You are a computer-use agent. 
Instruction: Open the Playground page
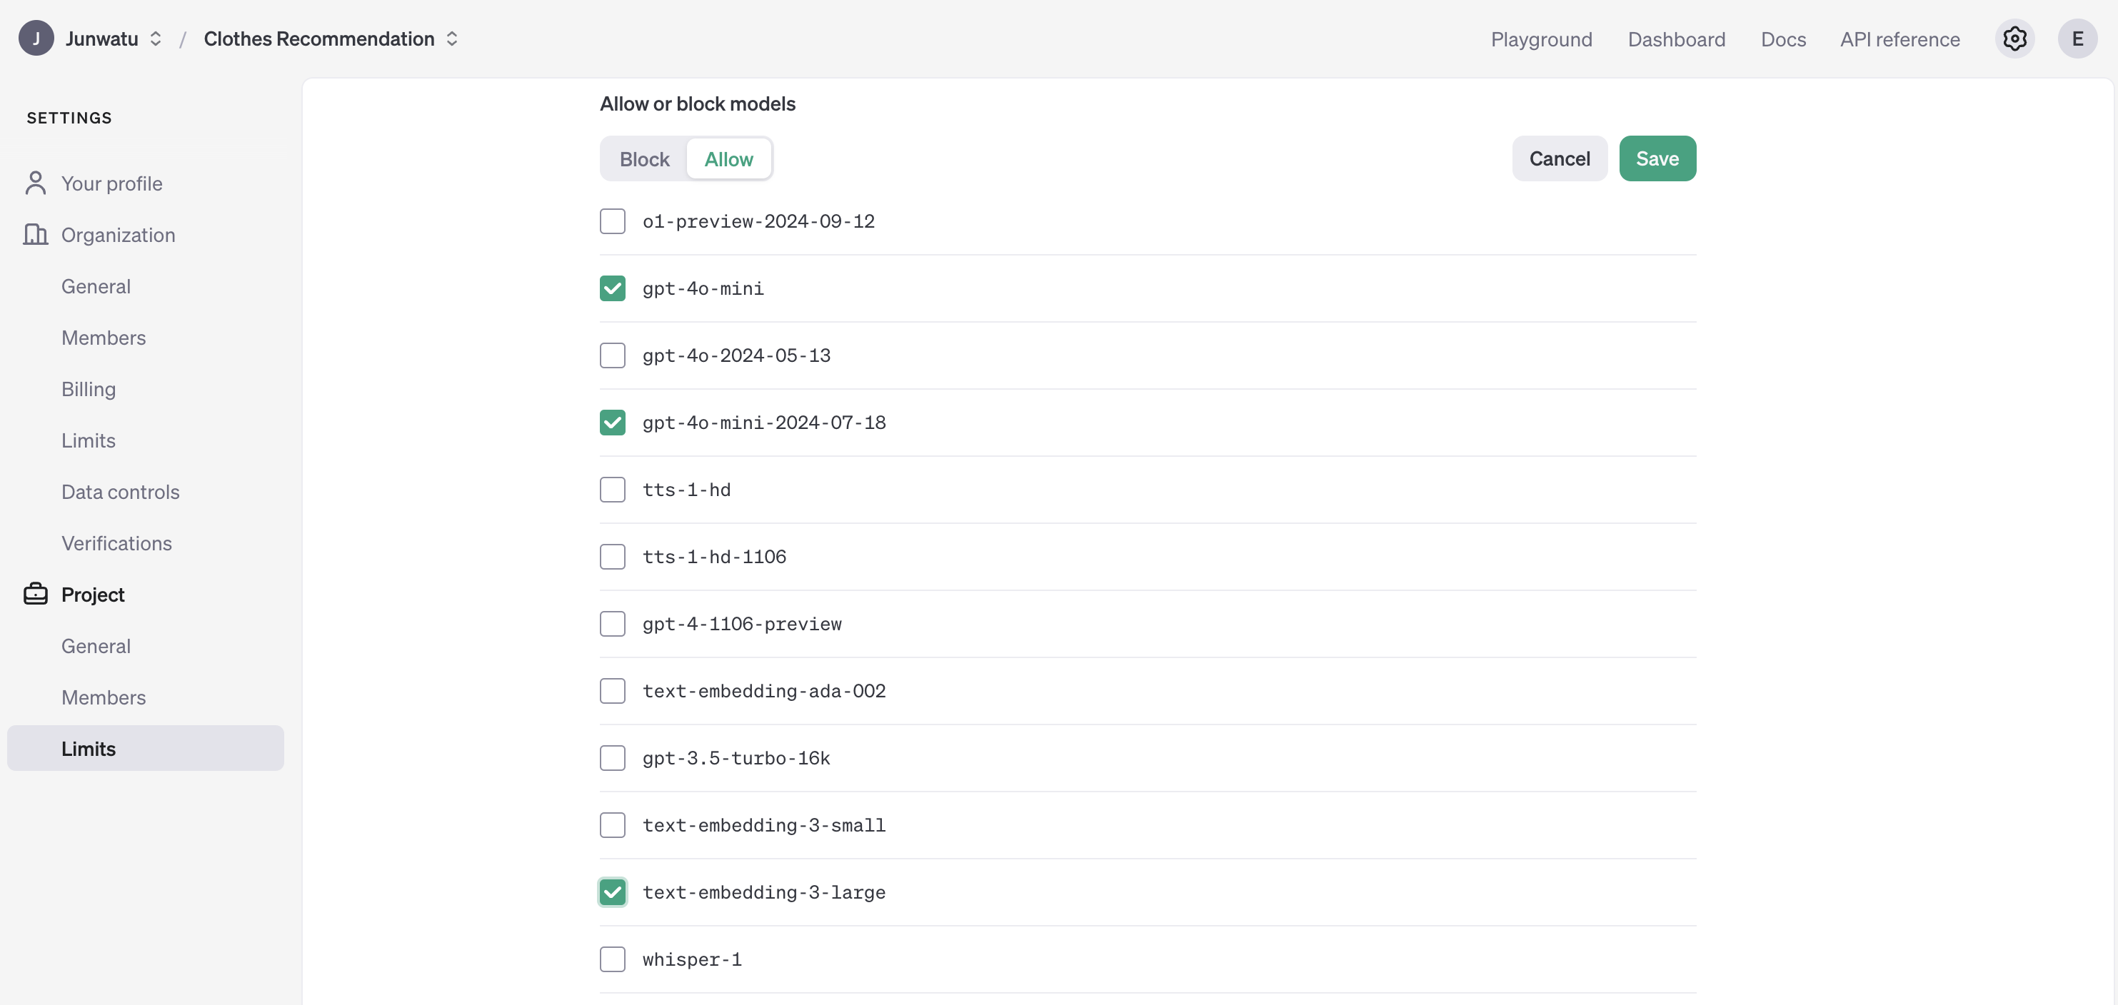click(1541, 39)
